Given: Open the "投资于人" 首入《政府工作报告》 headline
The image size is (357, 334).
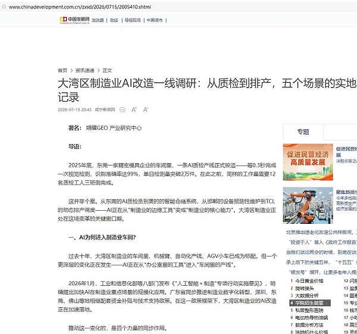Looking at the screenshot, I should [322, 242].
